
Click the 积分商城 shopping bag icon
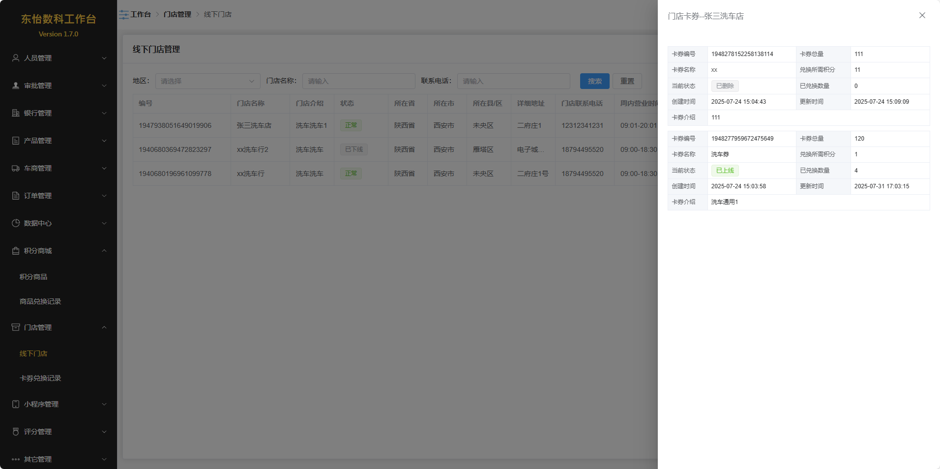click(x=16, y=251)
